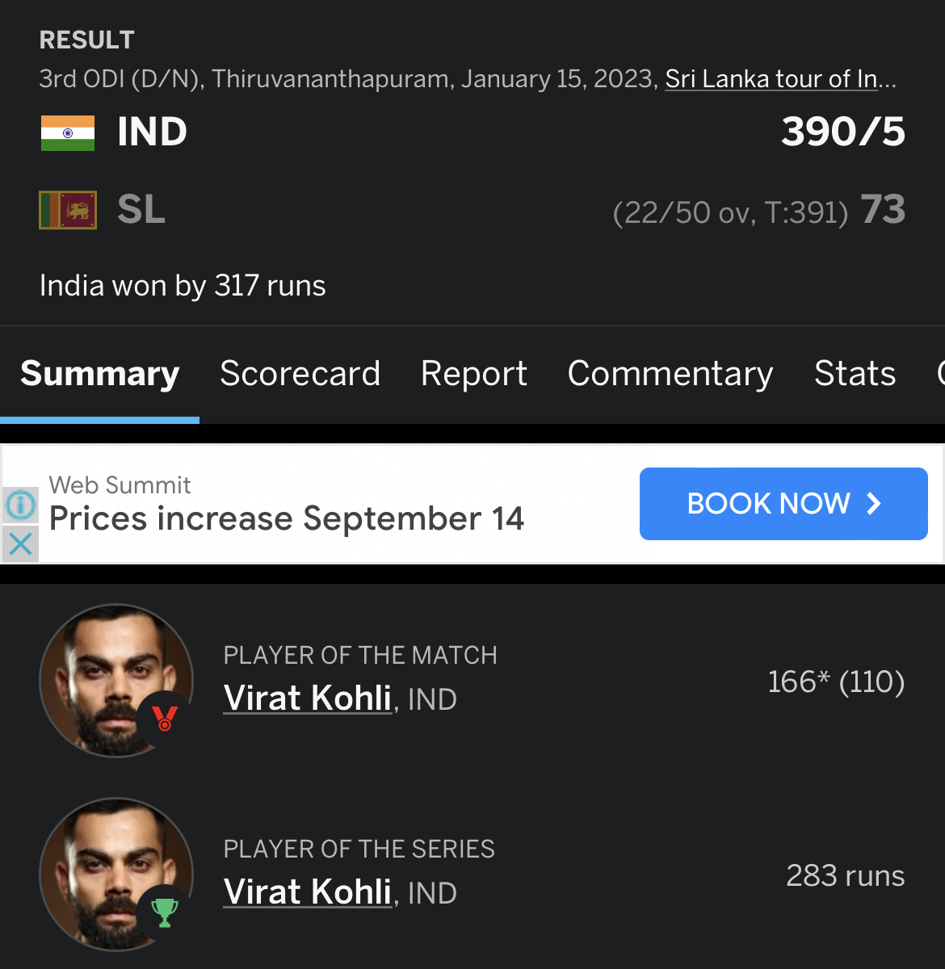Go to the Commentary tab
945x969 pixels.
pos(670,374)
